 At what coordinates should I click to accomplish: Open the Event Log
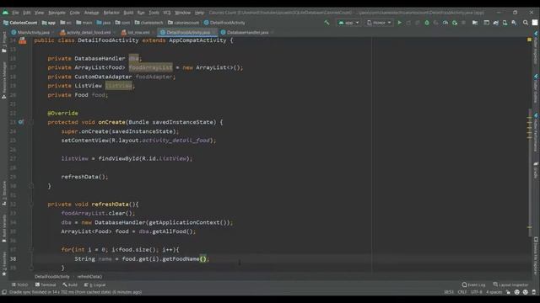[x=473, y=284]
